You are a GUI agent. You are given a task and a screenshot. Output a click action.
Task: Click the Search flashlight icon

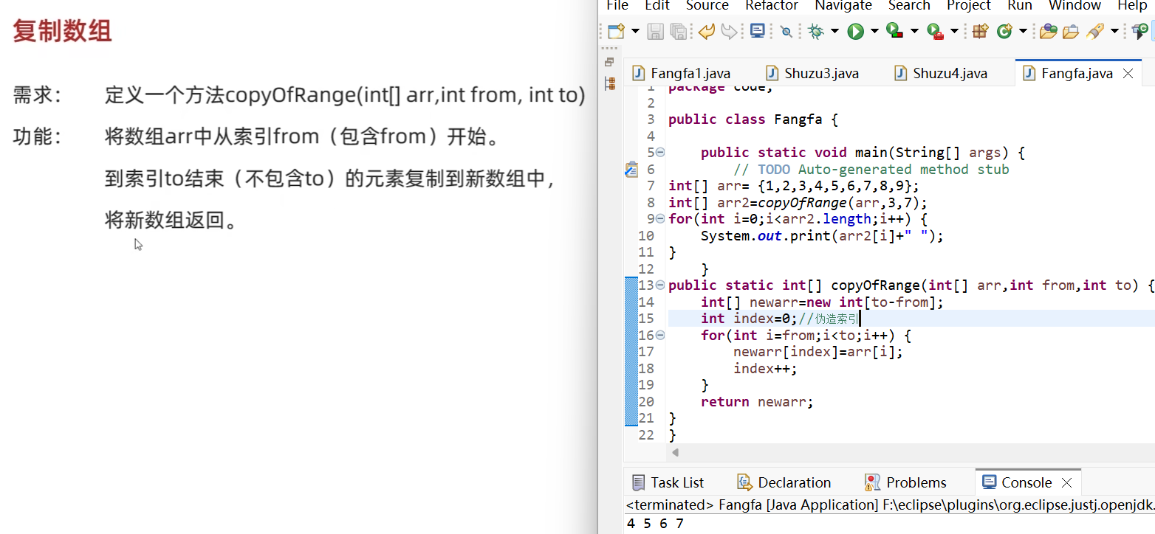(1095, 31)
